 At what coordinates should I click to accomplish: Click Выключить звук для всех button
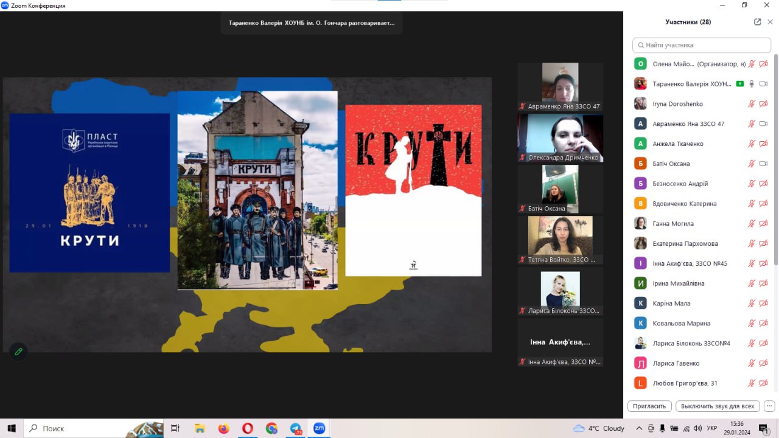coord(718,406)
